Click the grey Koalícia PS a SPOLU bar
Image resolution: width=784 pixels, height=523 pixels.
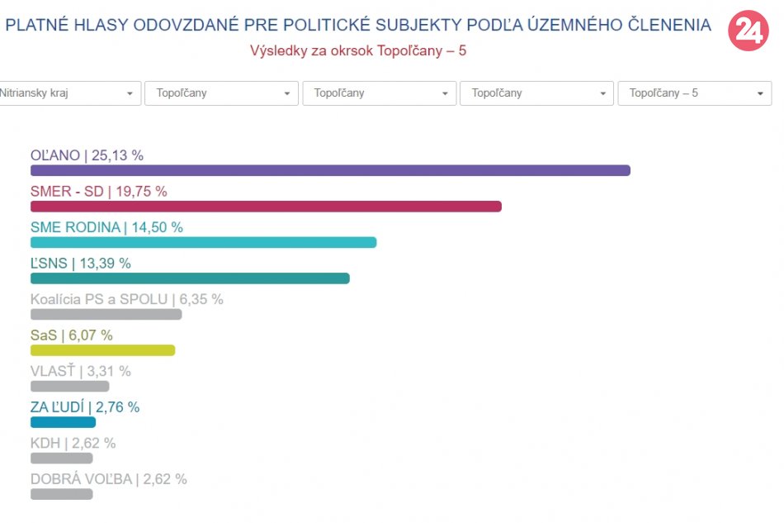[106, 315]
